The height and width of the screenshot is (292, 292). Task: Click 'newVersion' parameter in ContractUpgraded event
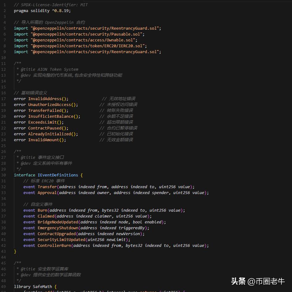coord(128,234)
